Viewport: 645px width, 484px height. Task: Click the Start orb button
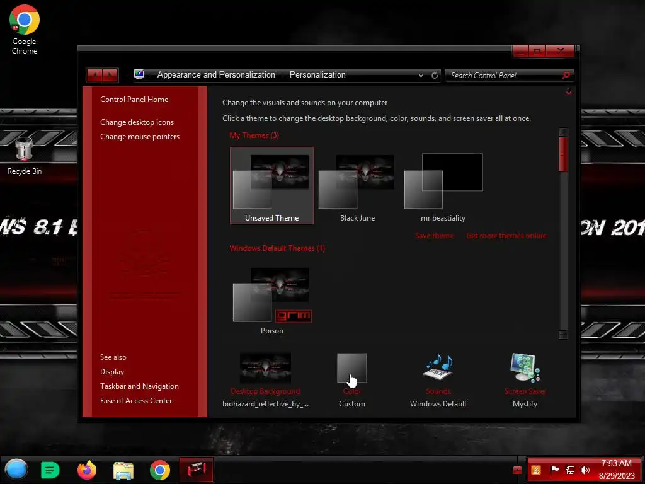(16, 470)
